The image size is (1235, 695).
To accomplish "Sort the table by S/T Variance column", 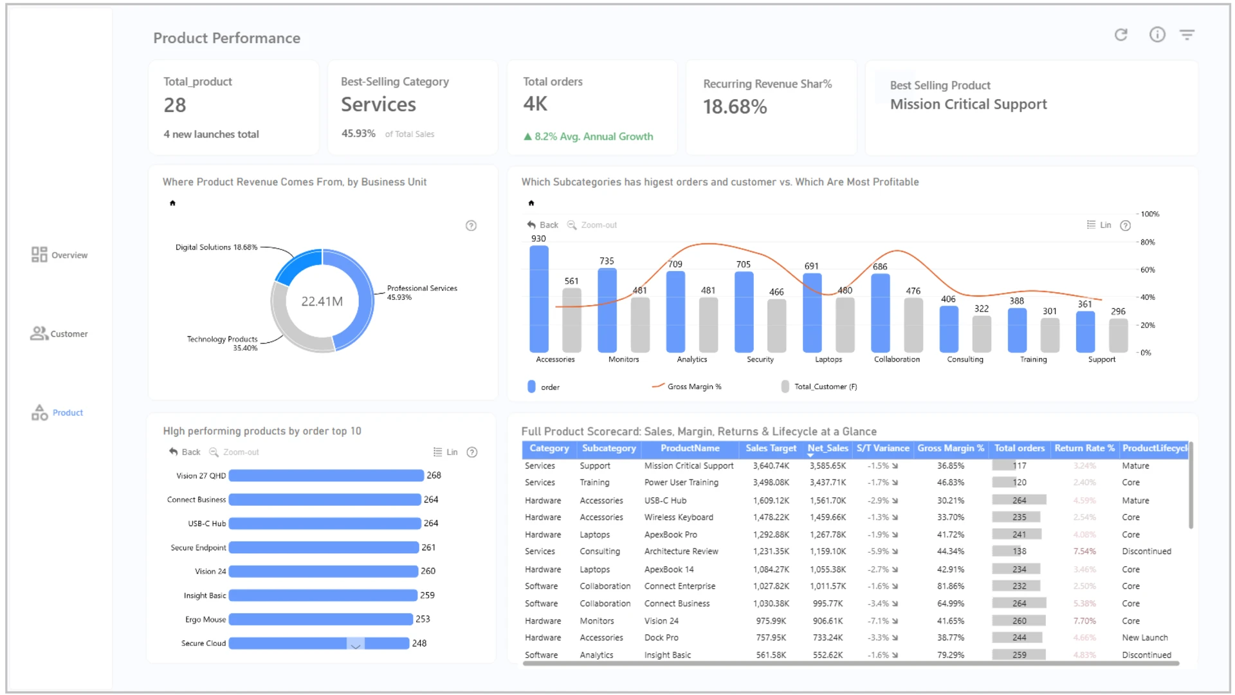I will point(883,449).
